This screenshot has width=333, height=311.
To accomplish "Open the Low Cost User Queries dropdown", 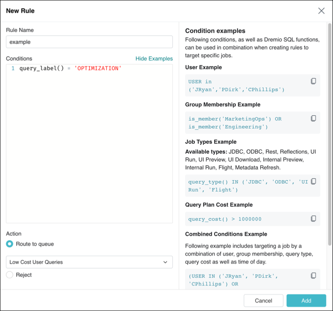I will (89, 262).
